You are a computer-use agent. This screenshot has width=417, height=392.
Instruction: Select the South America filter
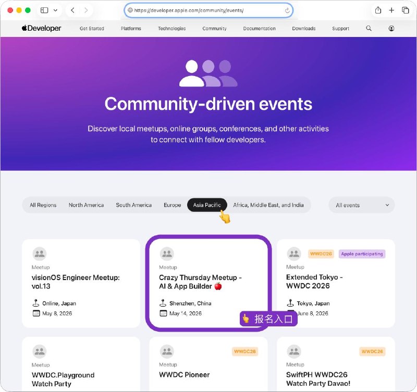[x=133, y=205]
